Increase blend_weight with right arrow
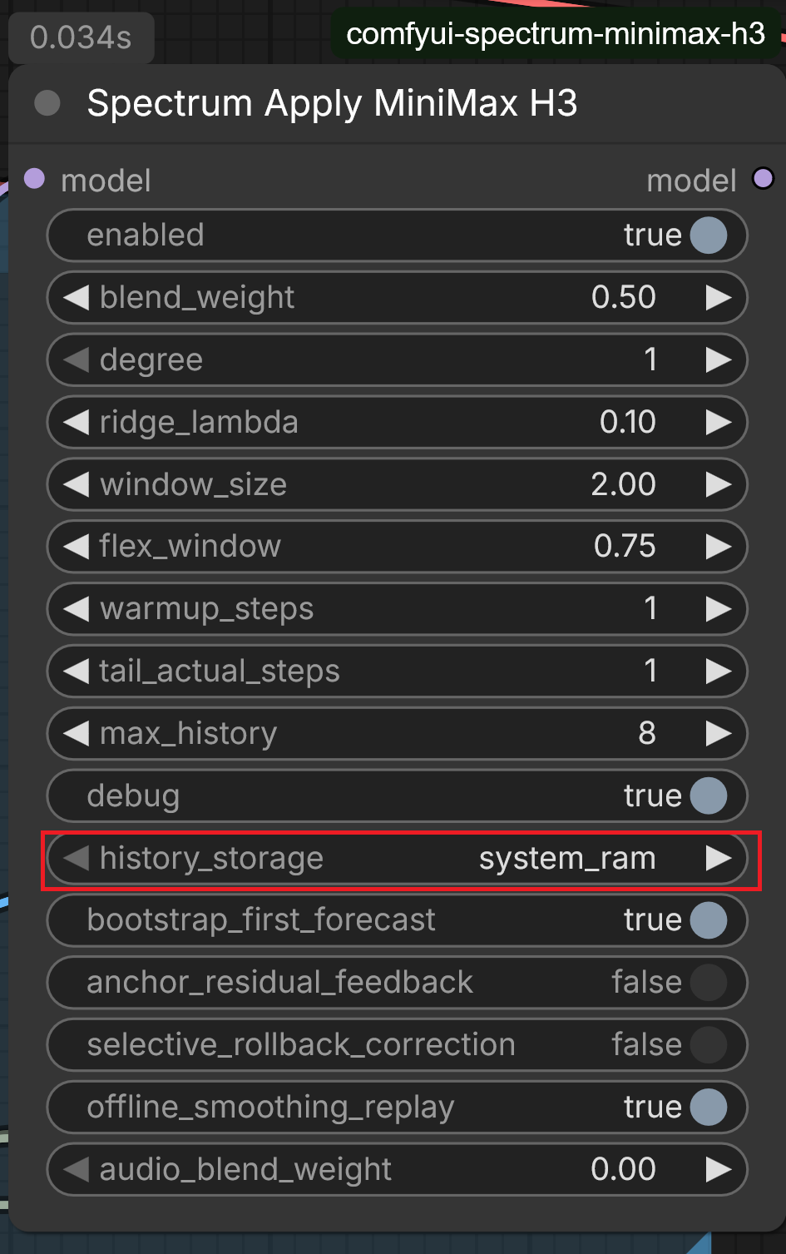786x1254 pixels. click(718, 298)
